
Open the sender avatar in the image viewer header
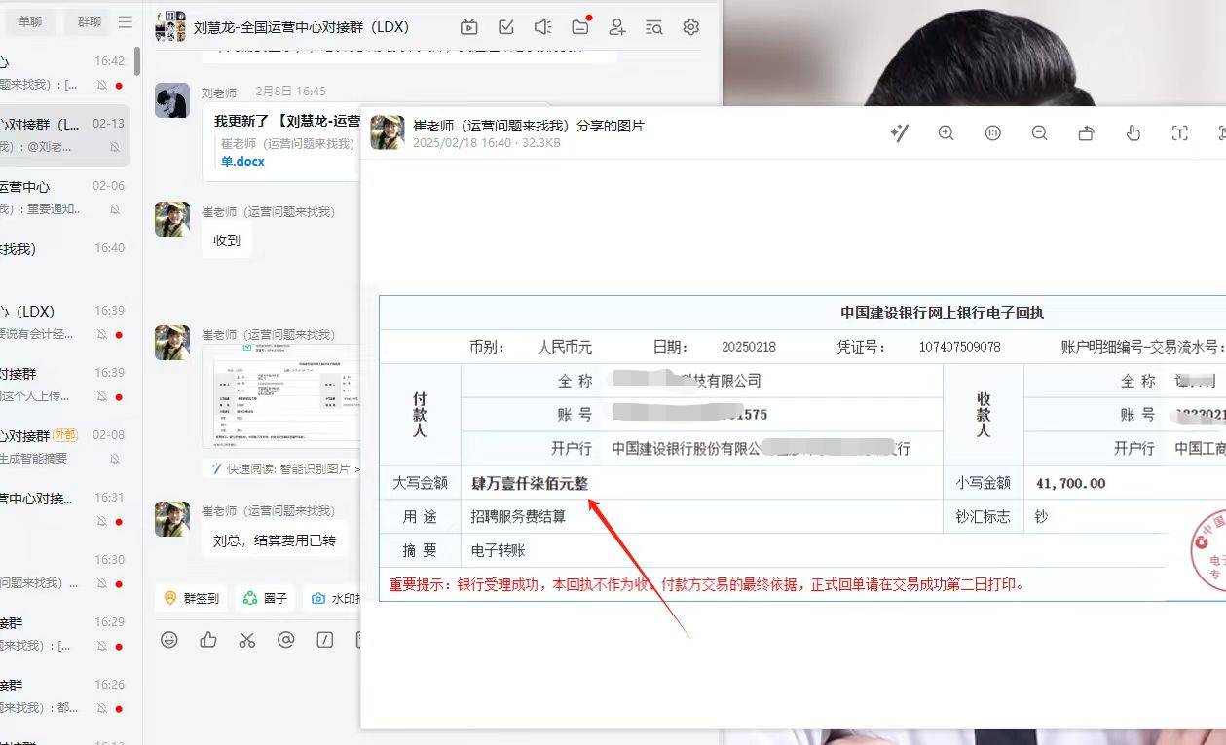388,132
